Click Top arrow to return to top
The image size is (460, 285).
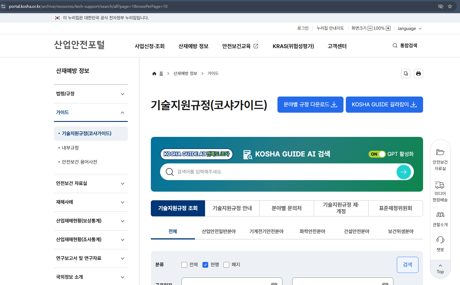coord(440,269)
